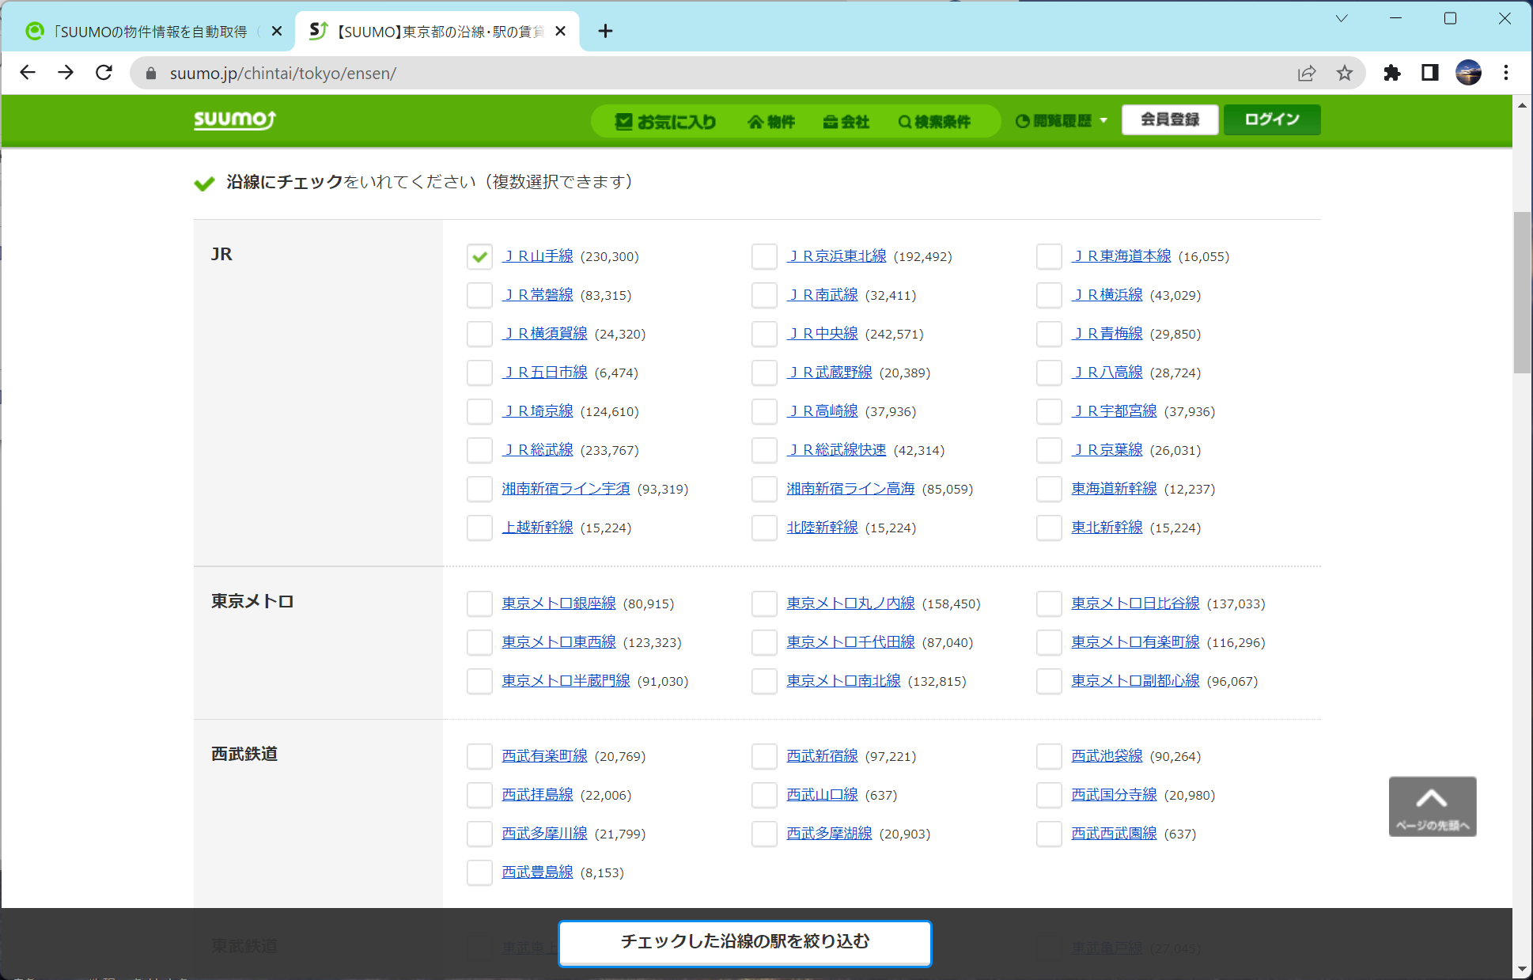
Task: Reload the SUUMO page
Action: pyautogui.click(x=104, y=73)
